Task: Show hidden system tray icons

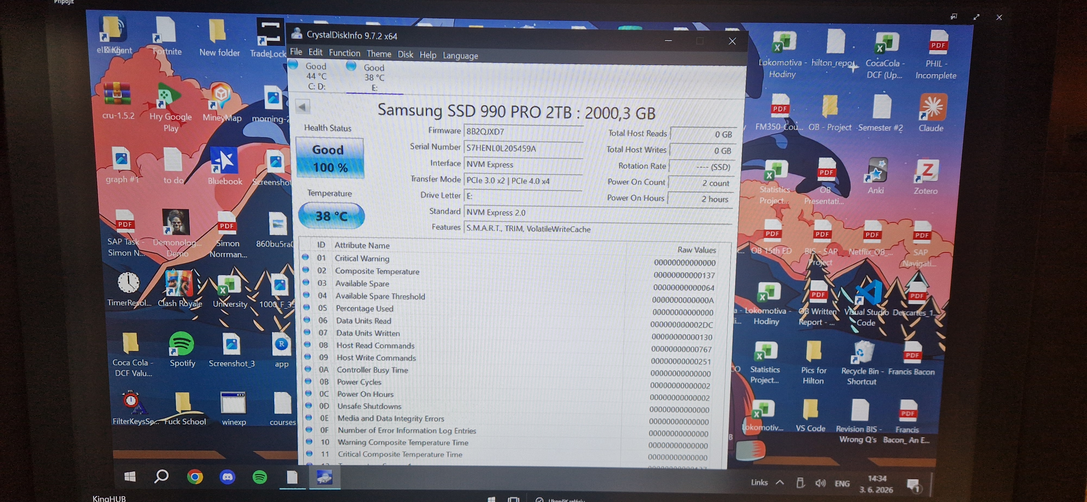Action: click(x=779, y=482)
